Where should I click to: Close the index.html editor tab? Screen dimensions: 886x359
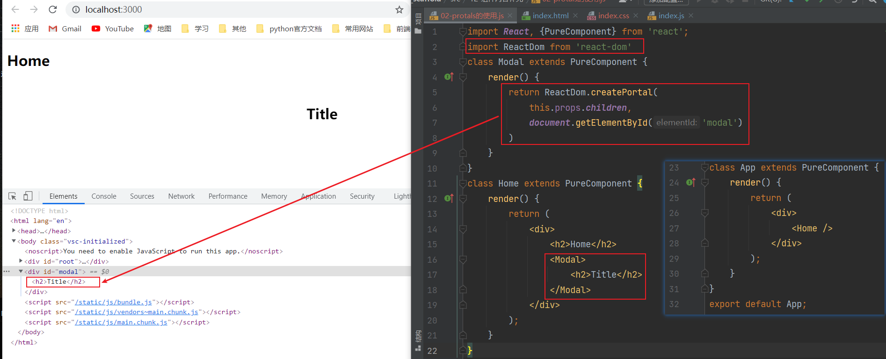[x=575, y=16]
